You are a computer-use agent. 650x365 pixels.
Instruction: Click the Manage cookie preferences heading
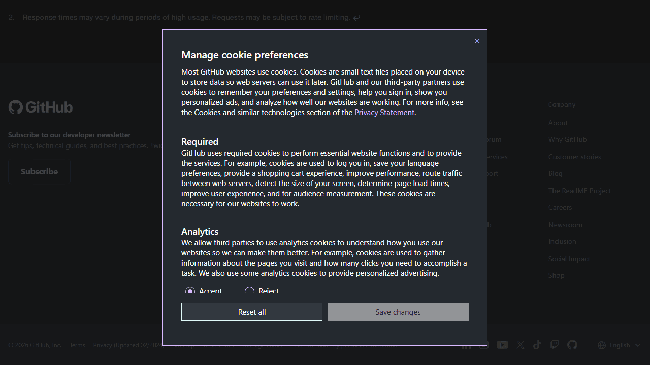click(245, 55)
